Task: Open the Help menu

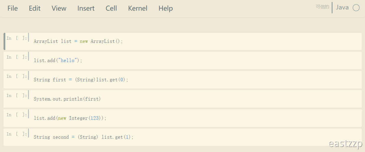Action: coord(166,8)
